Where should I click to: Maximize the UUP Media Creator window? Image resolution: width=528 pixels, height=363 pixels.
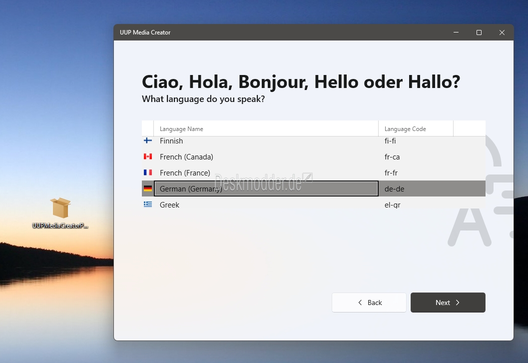[479, 32]
